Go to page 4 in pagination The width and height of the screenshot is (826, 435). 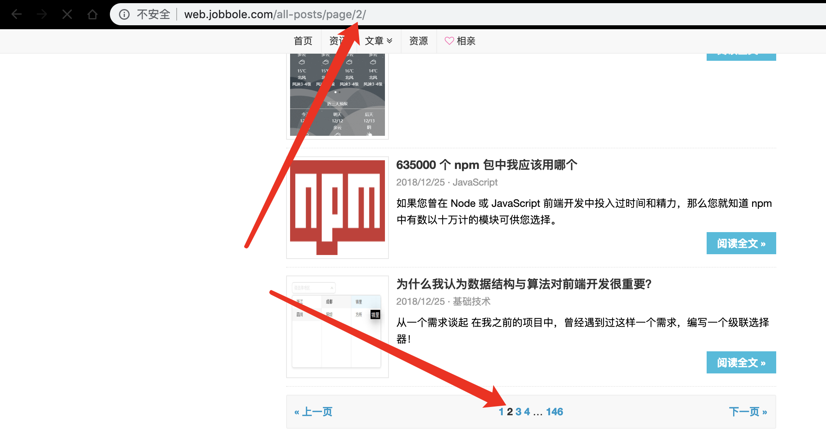527,412
